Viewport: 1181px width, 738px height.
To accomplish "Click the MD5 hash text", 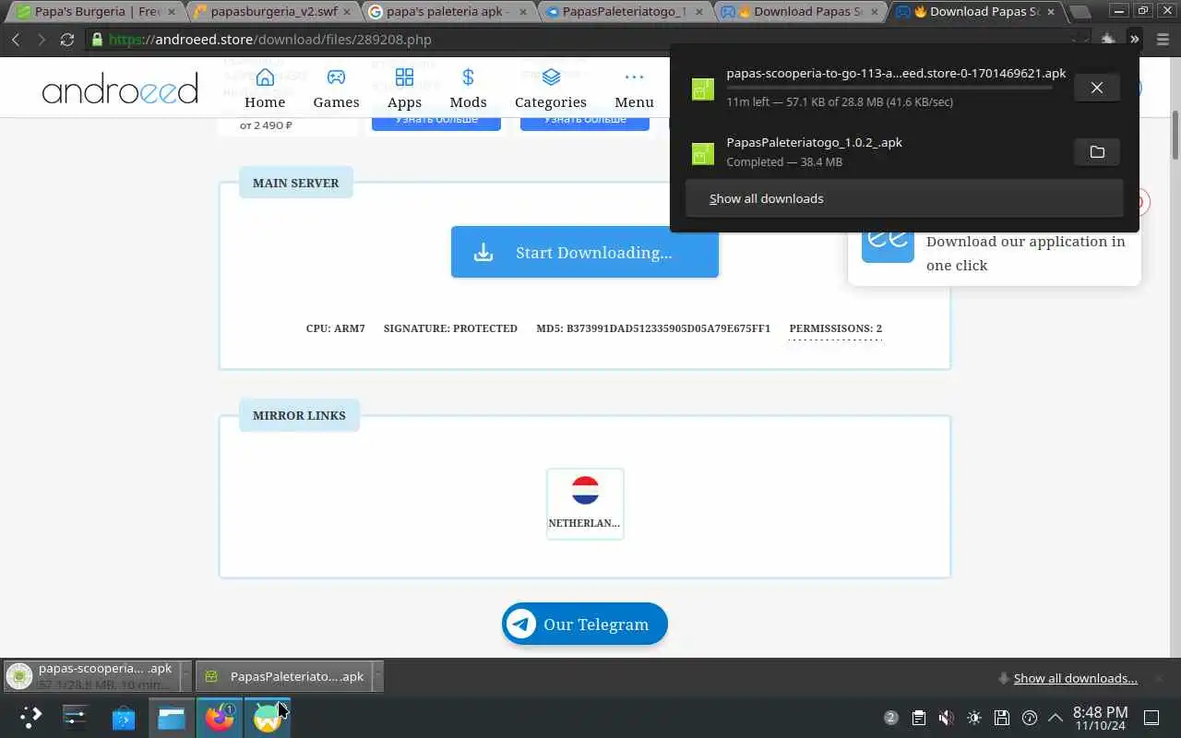I will 653,328.
